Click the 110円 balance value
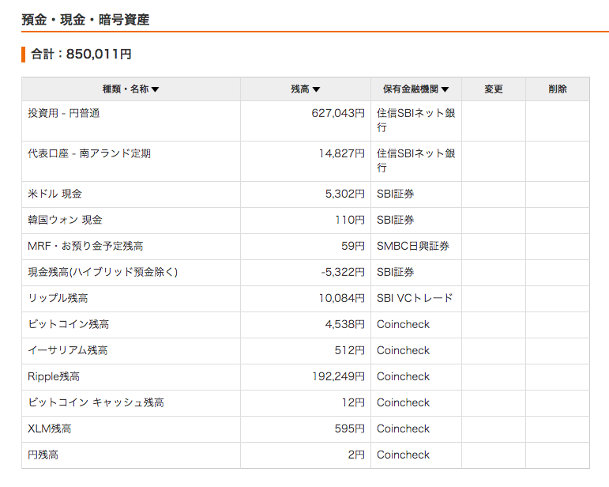 350,220
